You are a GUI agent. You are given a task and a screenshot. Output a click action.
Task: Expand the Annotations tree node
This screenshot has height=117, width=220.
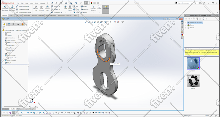tap(3, 38)
